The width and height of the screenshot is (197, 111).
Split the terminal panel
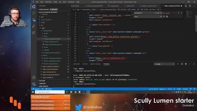[x=182, y=64]
